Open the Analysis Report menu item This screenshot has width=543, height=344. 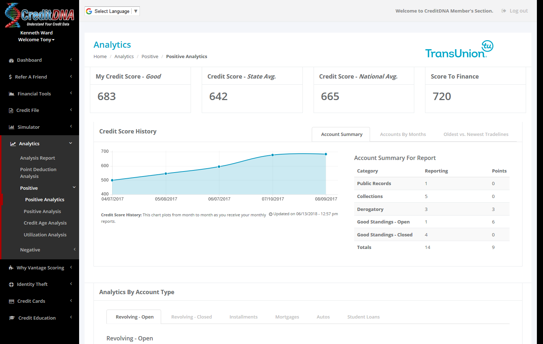(37, 158)
